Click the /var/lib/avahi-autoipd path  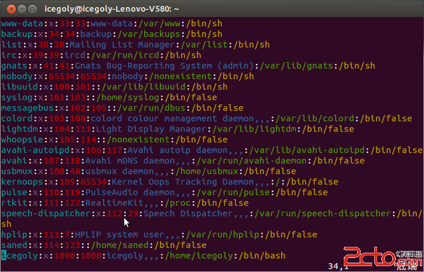coord(307,150)
